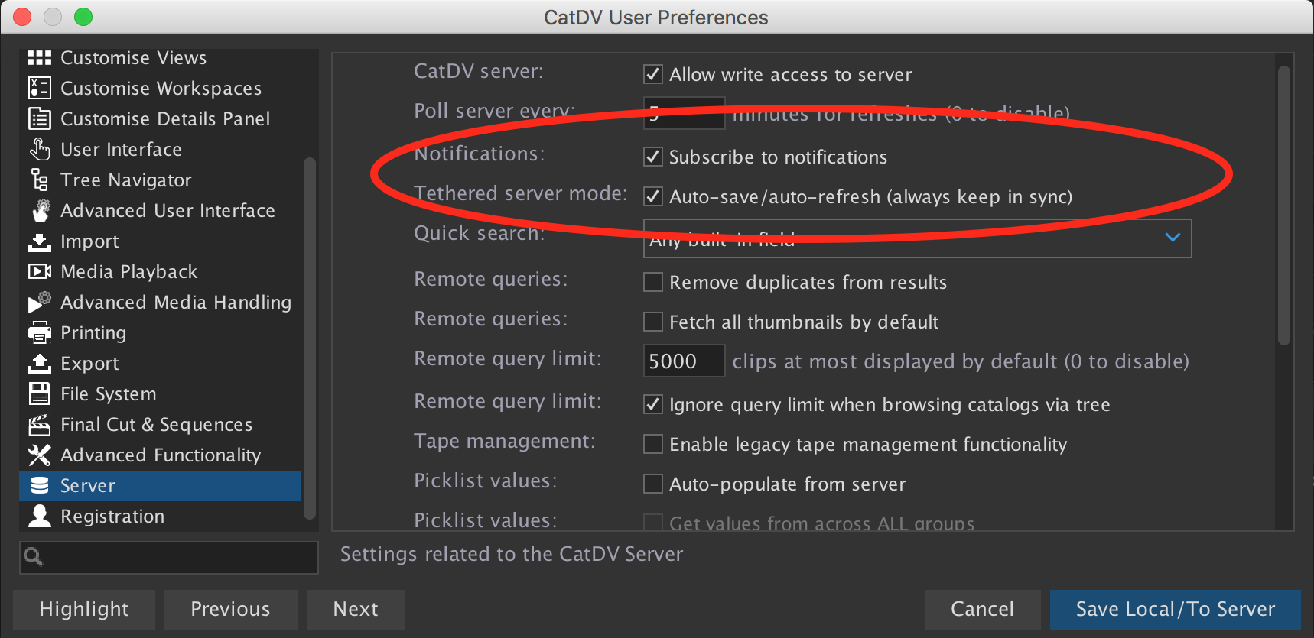Check Fetch all thumbnails by default
The width and height of the screenshot is (1314, 638).
click(653, 322)
